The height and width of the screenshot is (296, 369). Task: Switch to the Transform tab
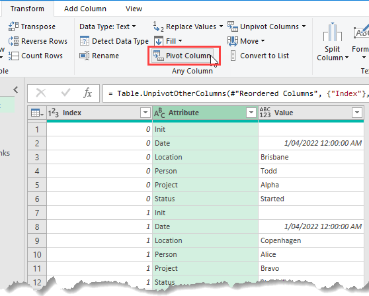[27, 9]
